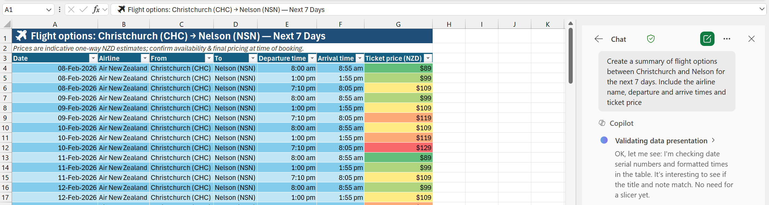
Task: Click the new chat compose icon
Action: point(707,39)
